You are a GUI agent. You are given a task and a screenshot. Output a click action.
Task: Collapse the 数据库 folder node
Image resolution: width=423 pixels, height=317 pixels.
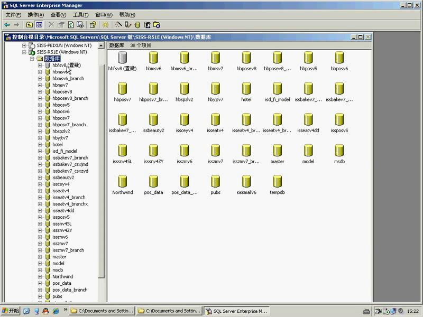[32, 59]
